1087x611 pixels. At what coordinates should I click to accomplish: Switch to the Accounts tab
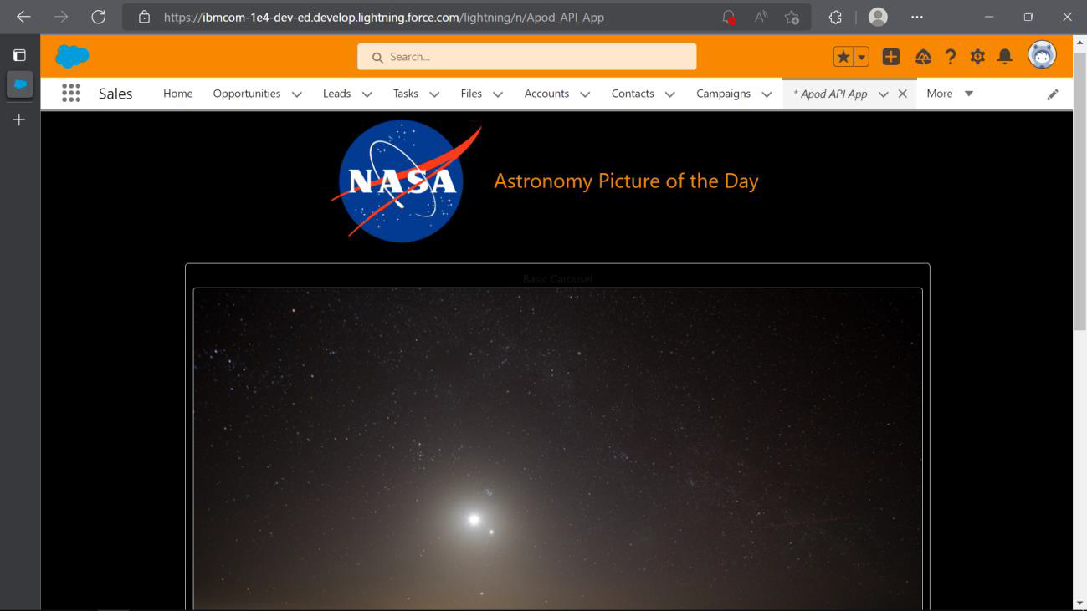546,94
